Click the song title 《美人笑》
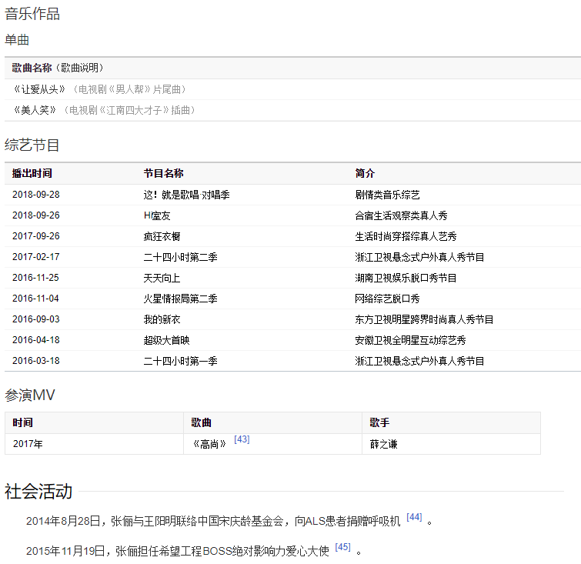581x564 pixels. (x=35, y=110)
